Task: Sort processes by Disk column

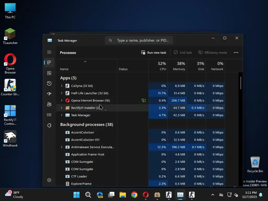Action: pos(196,66)
